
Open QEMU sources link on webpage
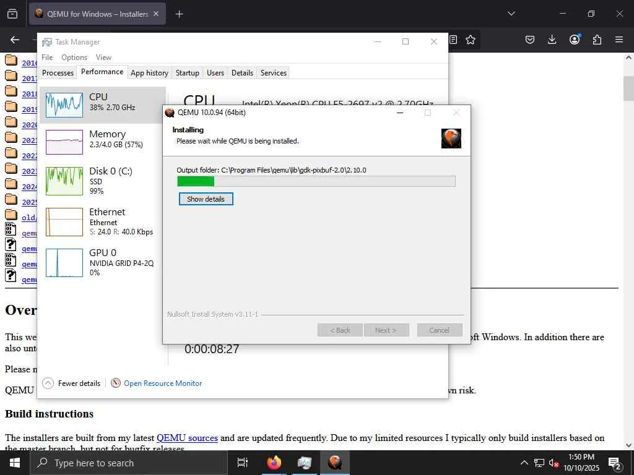[187, 437]
